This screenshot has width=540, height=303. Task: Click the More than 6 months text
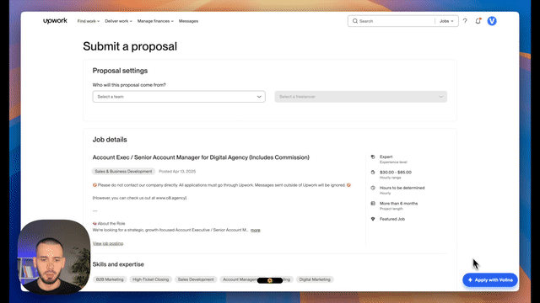[x=398, y=204]
